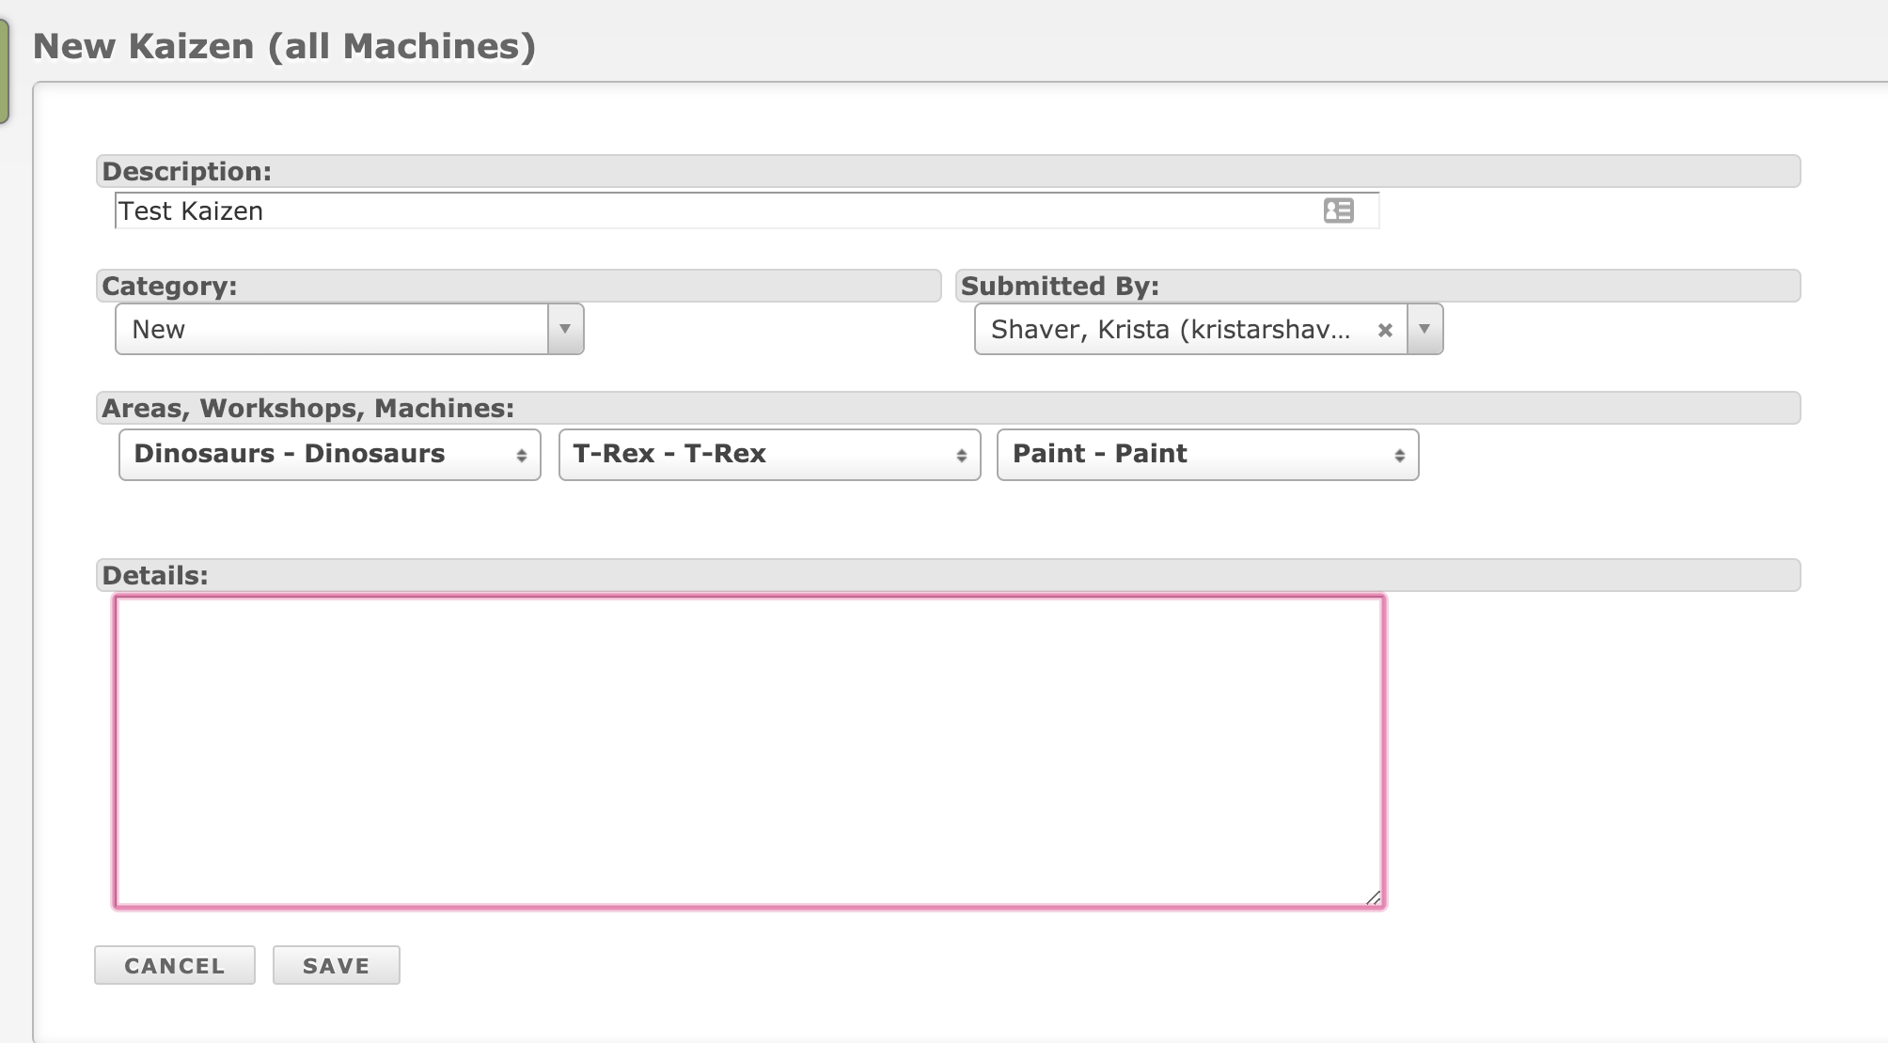Click the Description: label
The width and height of the screenshot is (1888, 1043).
pos(186,171)
